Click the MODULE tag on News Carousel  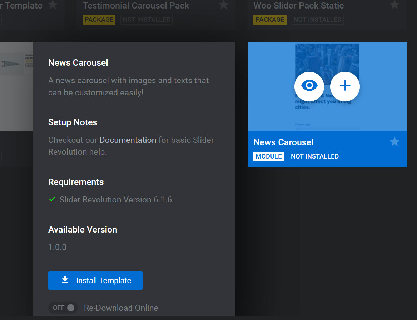pos(269,156)
